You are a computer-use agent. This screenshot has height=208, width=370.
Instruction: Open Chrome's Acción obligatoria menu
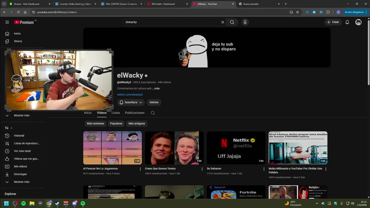point(355,12)
